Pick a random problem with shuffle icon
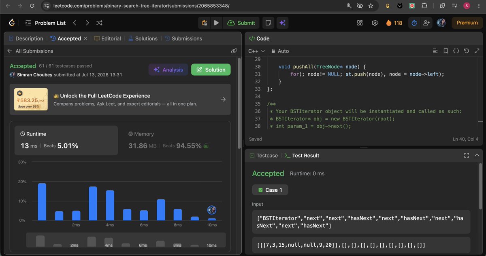 point(99,23)
